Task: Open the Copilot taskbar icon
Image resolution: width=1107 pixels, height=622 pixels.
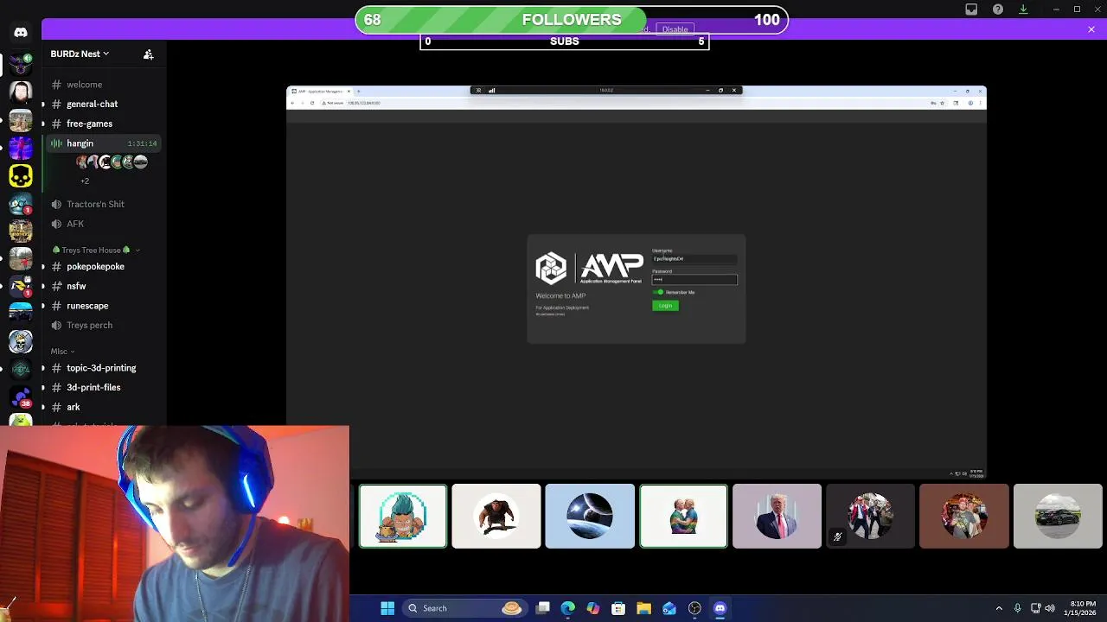Action: [x=593, y=608]
